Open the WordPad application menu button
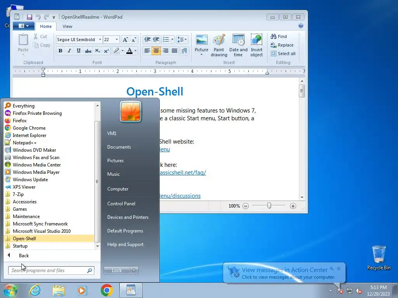 pos(24,26)
